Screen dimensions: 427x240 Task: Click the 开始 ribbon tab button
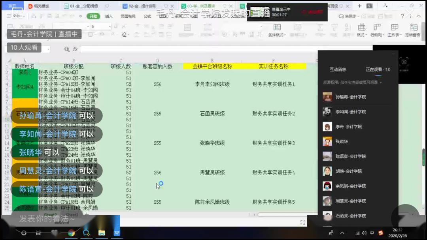93,16
